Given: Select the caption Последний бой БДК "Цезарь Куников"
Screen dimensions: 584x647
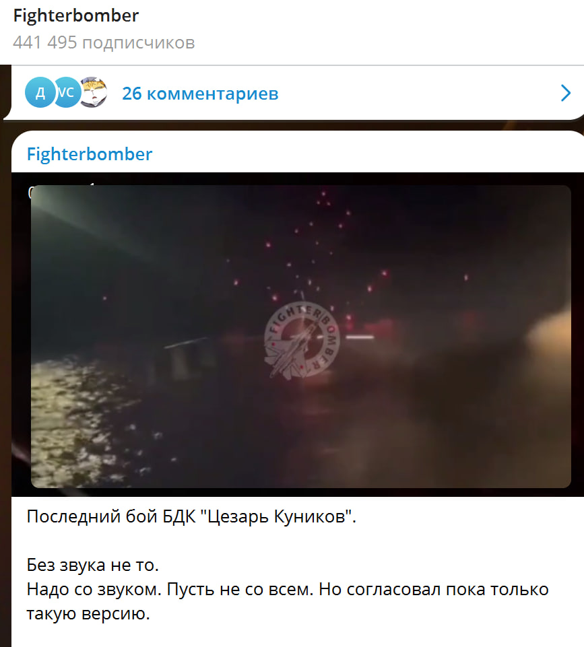Looking at the screenshot, I should pyautogui.click(x=191, y=516).
